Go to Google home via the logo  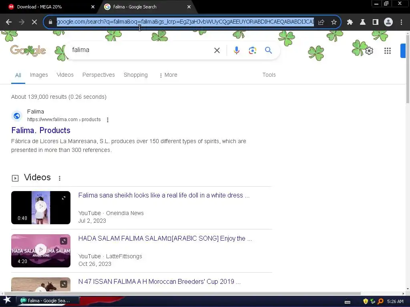coord(28,51)
